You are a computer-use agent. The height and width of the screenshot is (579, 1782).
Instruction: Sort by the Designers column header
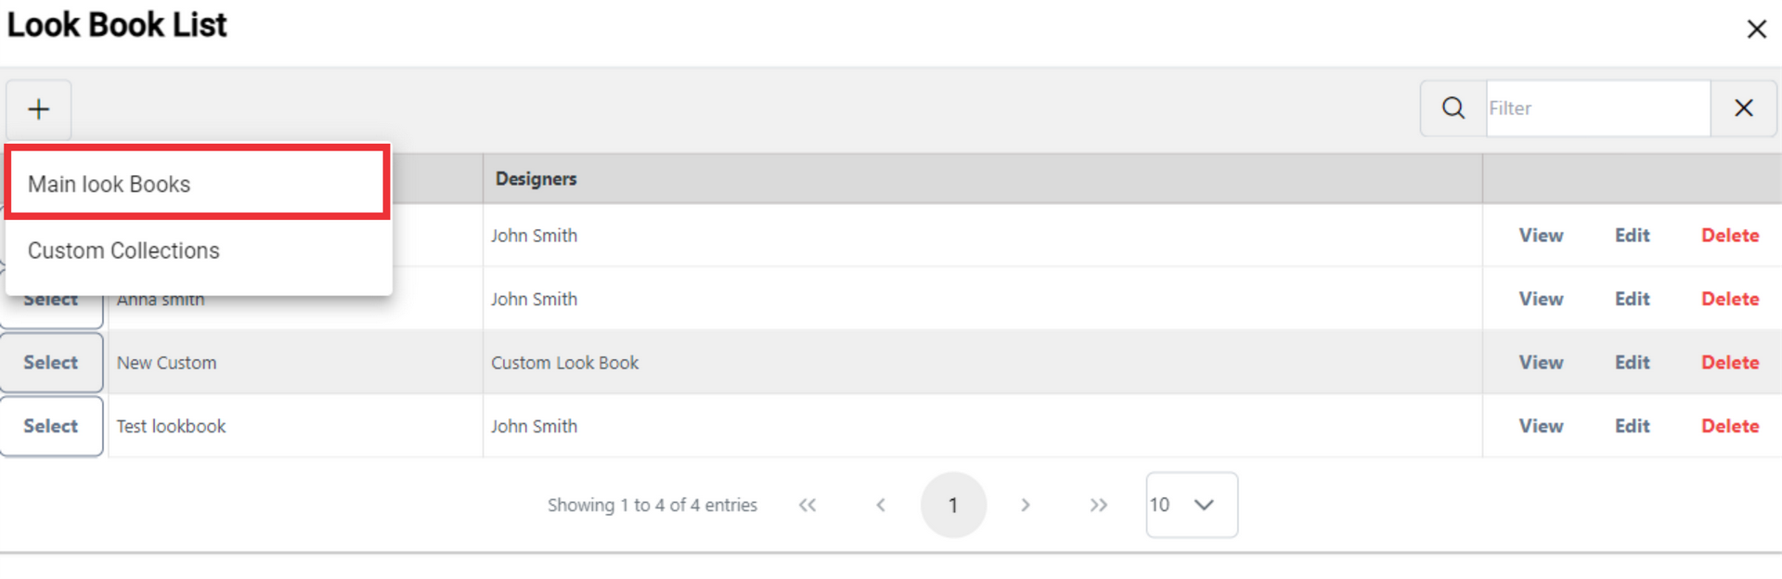click(536, 179)
